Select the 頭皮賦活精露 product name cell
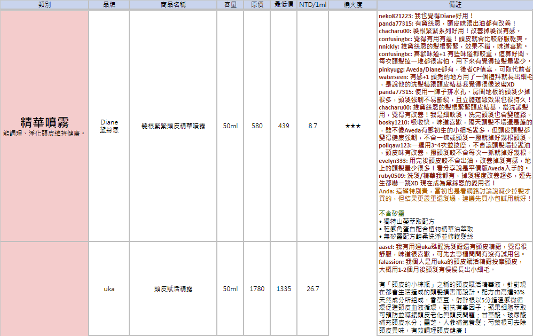 pyautogui.click(x=173, y=289)
